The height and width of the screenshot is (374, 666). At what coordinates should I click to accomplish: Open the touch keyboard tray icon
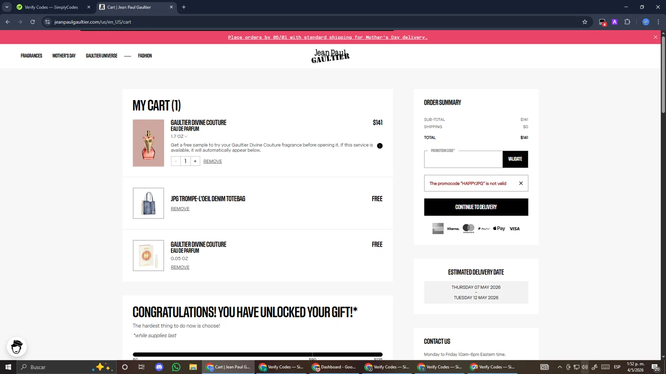[606, 367]
